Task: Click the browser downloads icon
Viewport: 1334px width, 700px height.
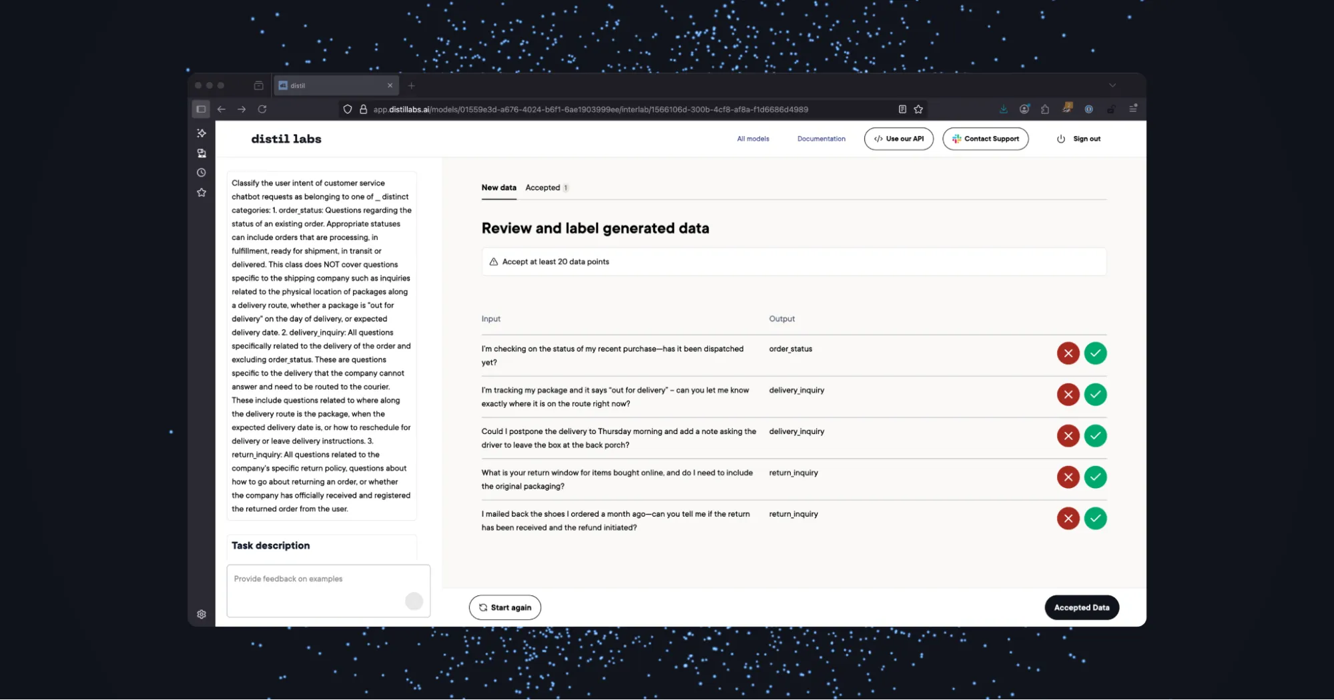Action: click(x=1003, y=109)
